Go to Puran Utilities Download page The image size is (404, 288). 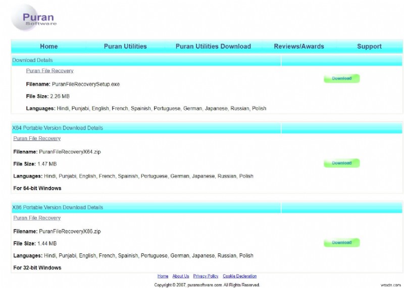click(213, 46)
